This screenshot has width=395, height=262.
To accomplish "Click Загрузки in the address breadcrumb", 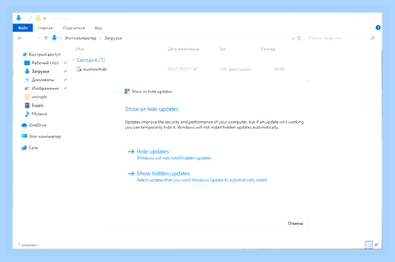I will coord(113,38).
